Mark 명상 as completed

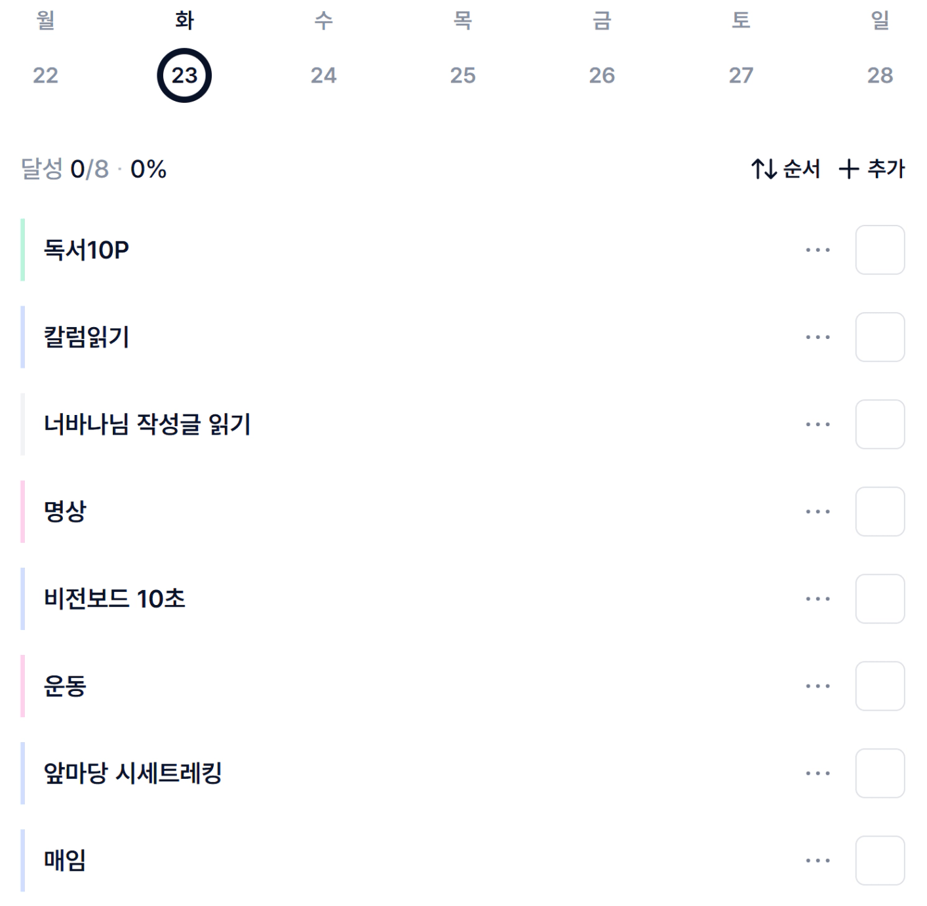pos(880,511)
